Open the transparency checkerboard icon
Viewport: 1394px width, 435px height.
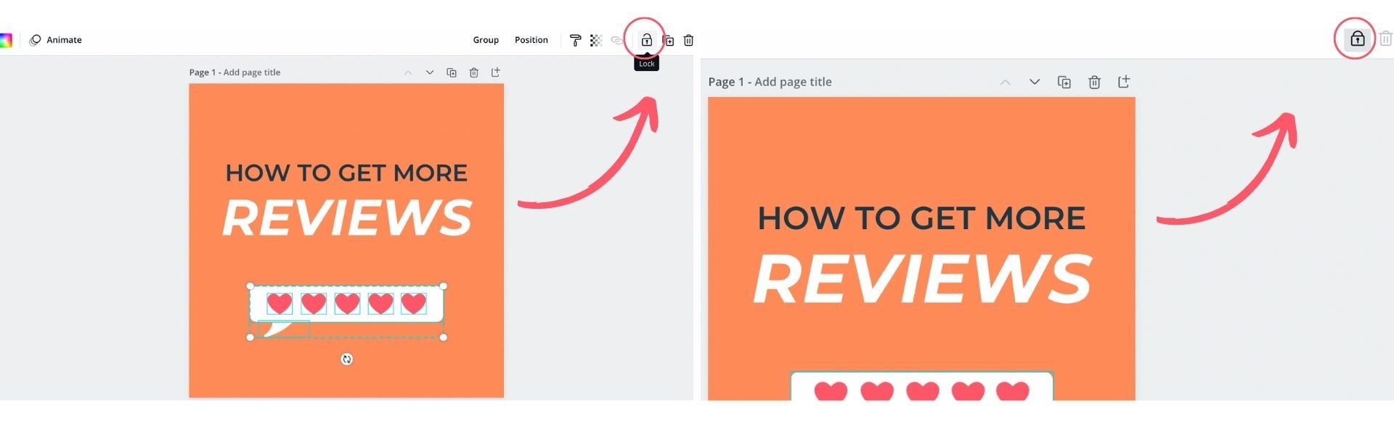[596, 41]
